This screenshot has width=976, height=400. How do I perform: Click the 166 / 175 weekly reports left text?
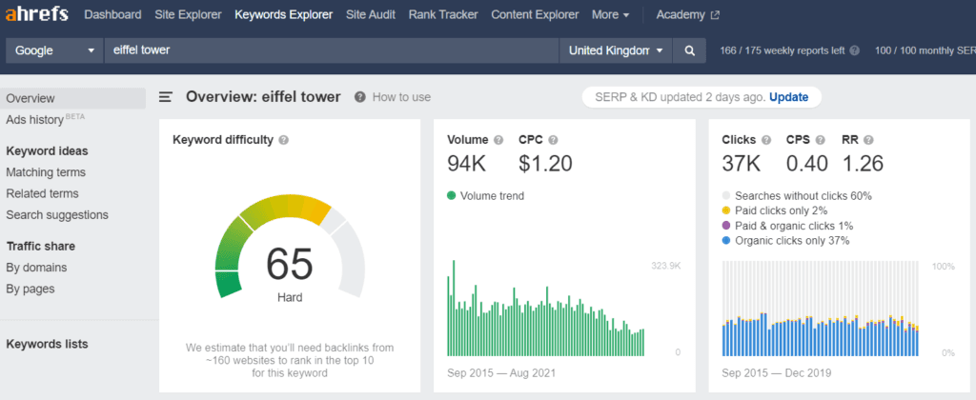(x=783, y=50)
